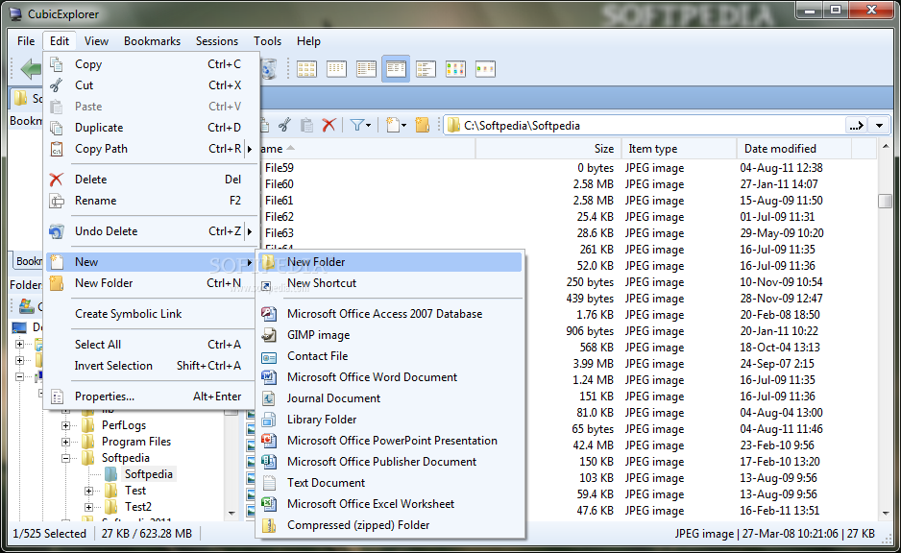The width and height of the screenshot is (901, 553).
Task: Sort by the Date modified column header
Action: pos(793,149)
